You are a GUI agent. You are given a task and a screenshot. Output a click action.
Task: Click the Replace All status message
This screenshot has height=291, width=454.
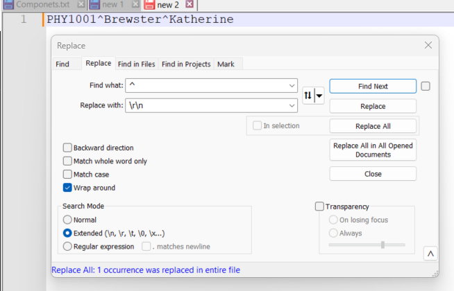click(x=146, y=270)
